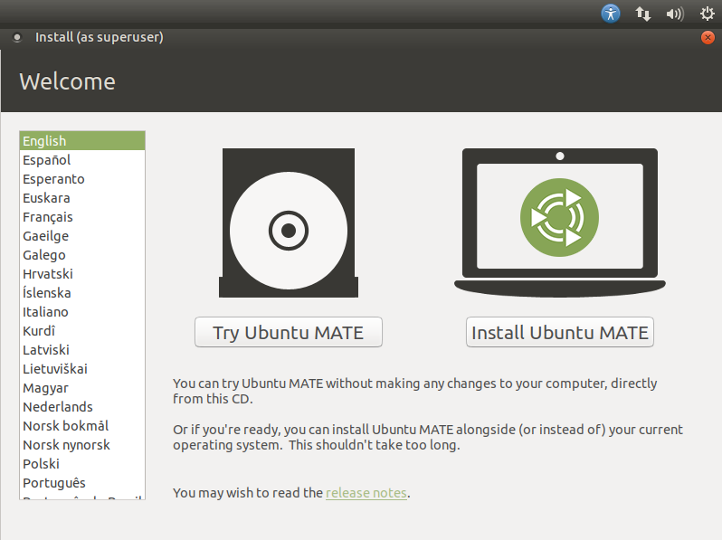The width and height of the screenshot is (722, 540).
Task: Open the system power gear menu
Action: click(707, 14)
